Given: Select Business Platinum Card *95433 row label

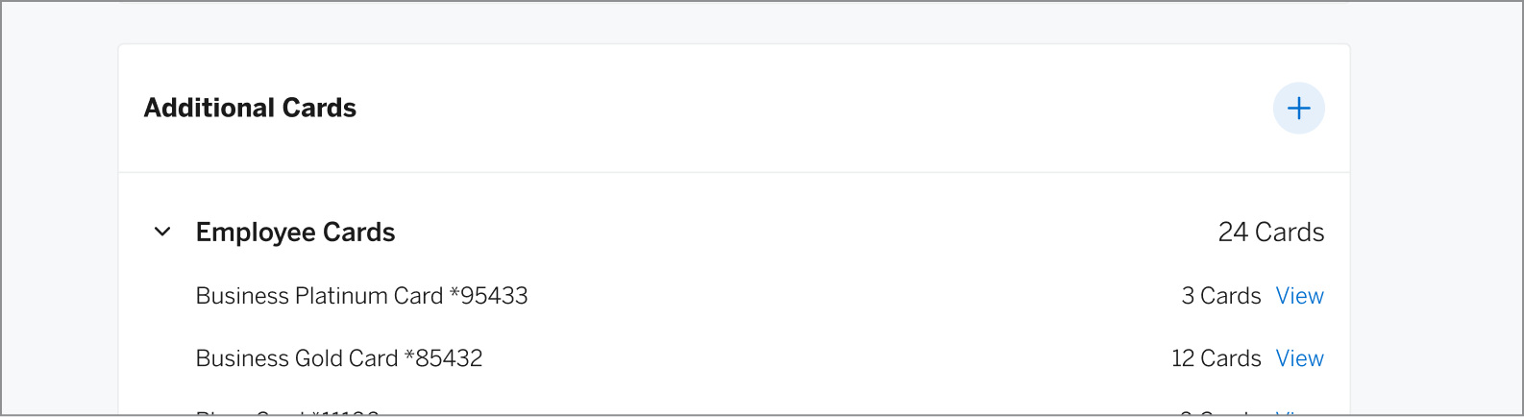Looking at the screenshot, I should (x=361, y=296).
